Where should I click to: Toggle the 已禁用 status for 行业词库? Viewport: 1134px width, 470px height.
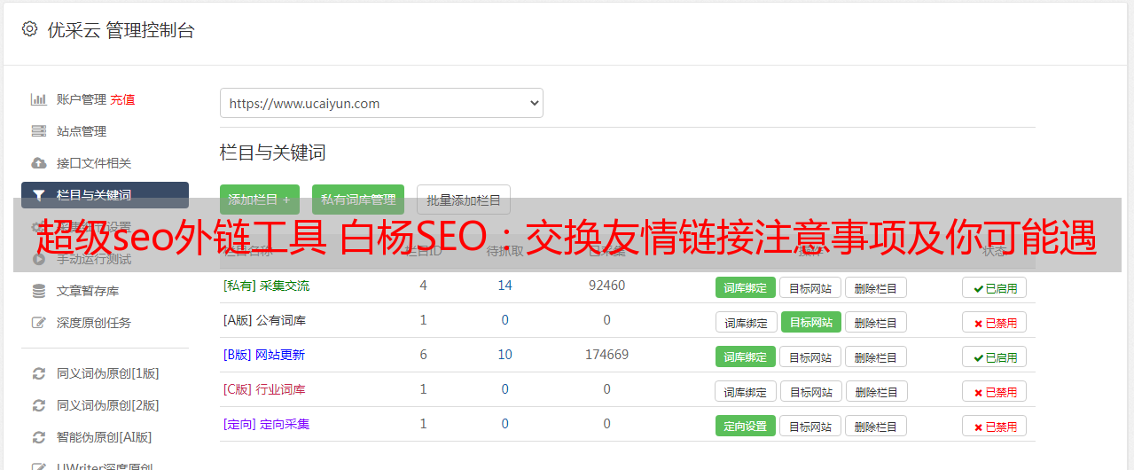995,391
